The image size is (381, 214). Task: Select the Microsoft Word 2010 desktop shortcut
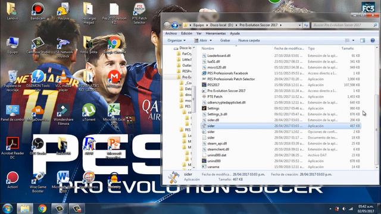click(63, 182)
